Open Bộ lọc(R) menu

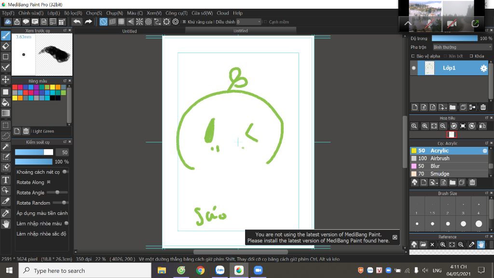click(73, 13)
